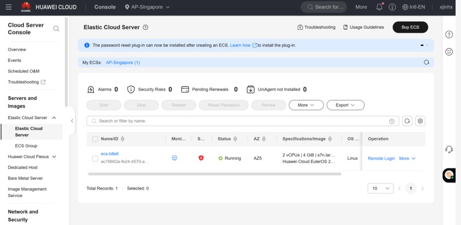The width and height of the screenshot is (461, 225).
Task: Open table column settings gear
Action: tap(420, 121)
